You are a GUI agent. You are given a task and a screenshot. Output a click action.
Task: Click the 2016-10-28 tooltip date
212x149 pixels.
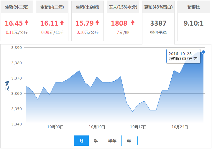tap(180, 54)
